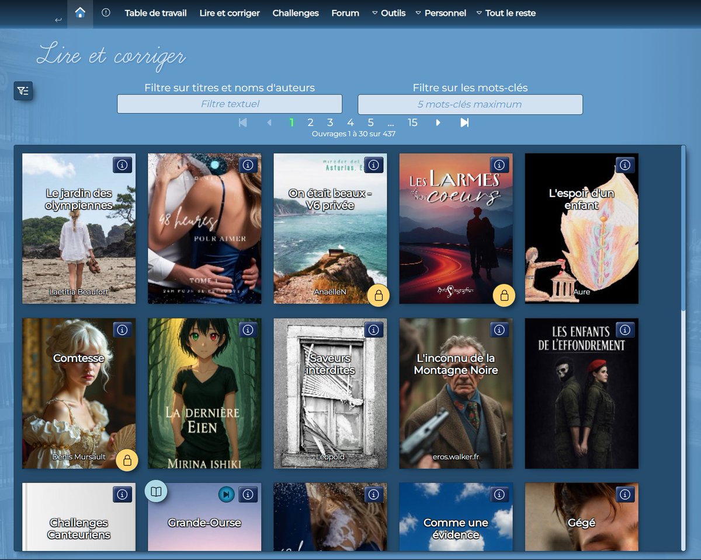701x560 pixels.
Task: Open the Challenges menu item
Action: pos(296,13)
